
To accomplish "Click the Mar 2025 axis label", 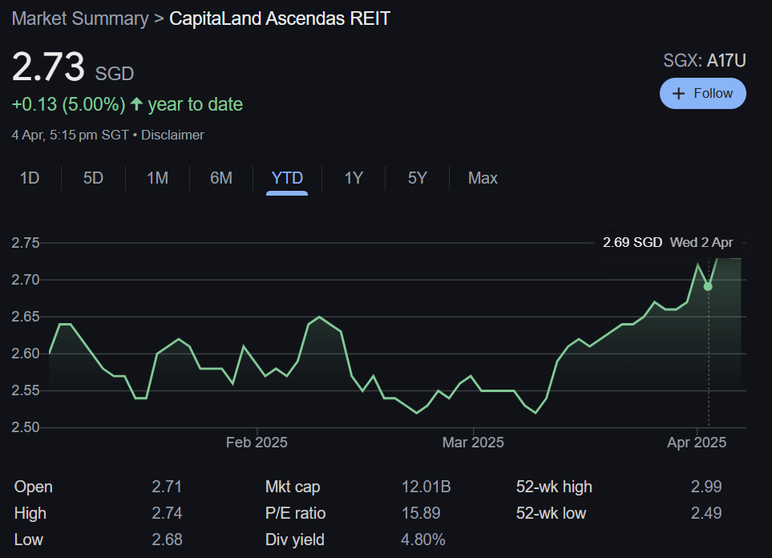I will click(x=473, y=443).
